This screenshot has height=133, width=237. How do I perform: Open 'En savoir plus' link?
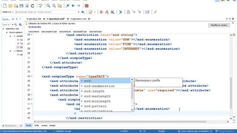click(x=34, y=27)
